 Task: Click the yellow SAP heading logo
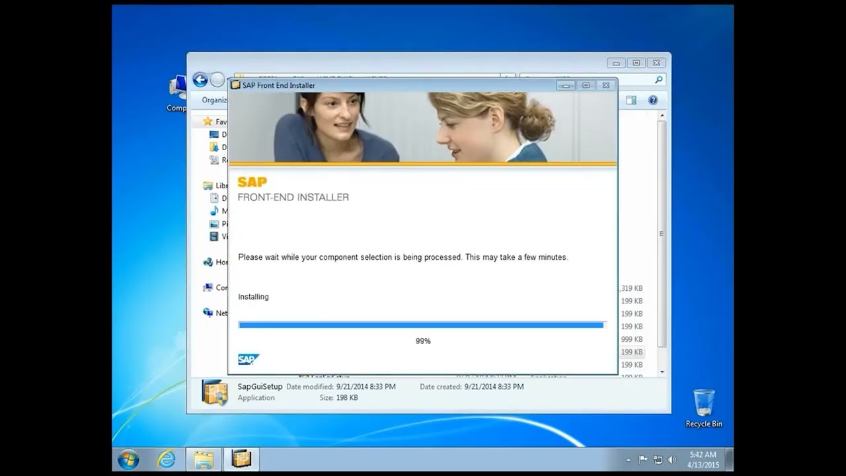click(x=252, y=182)
